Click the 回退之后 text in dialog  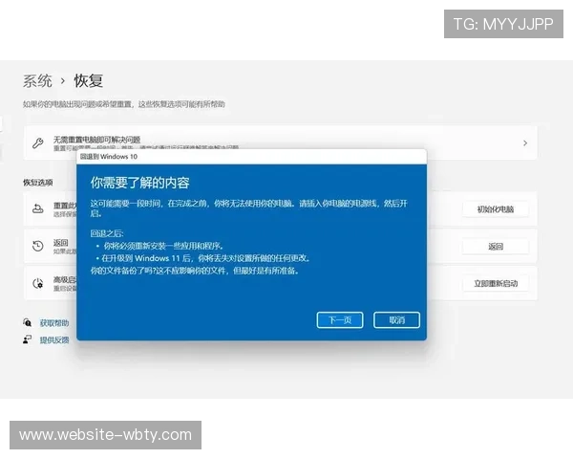click(x=107, y=233)
